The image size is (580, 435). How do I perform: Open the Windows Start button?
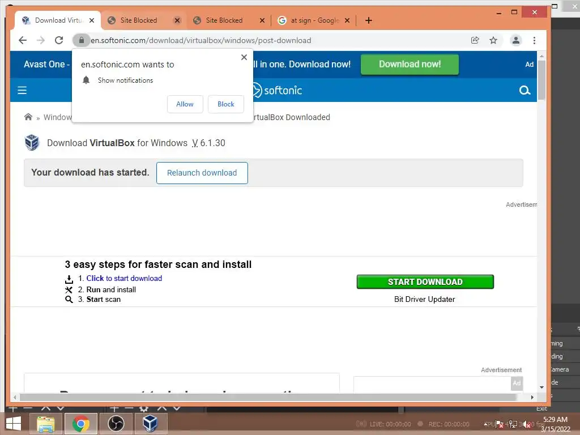[14, 424]
